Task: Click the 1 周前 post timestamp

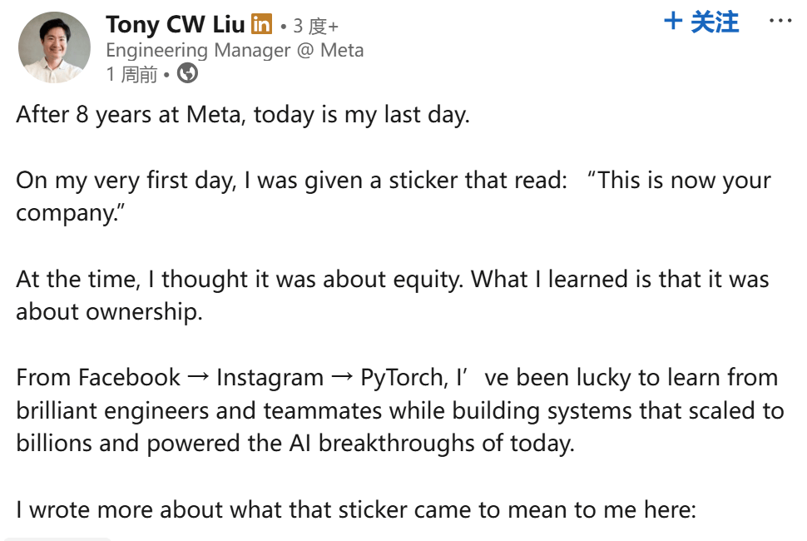Action: tap(131, 75)
